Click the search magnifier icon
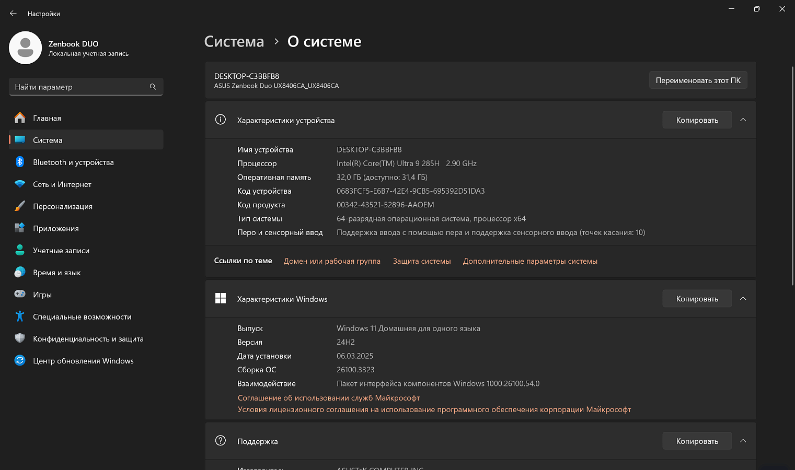Image resolution: width=795 pixels, height=470 pixels. (x=153, y=87)
